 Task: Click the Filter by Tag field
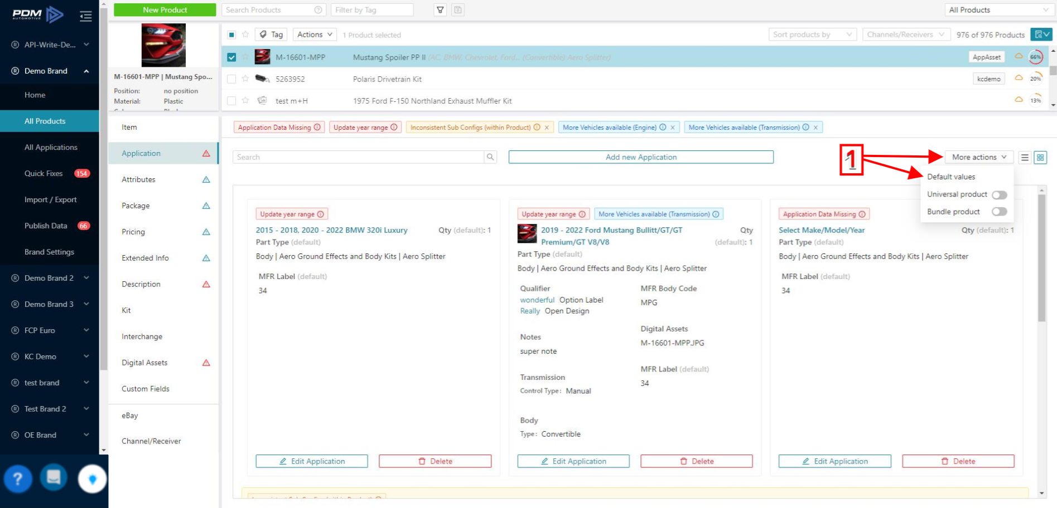tap(372, 10)
